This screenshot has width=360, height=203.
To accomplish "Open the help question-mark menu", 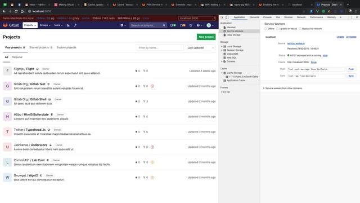I will pos(199,25).
